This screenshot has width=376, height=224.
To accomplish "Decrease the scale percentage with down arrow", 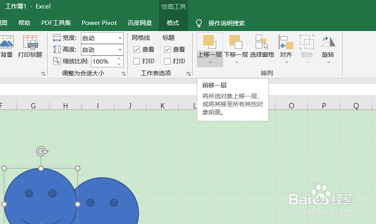I will point(119,64).
